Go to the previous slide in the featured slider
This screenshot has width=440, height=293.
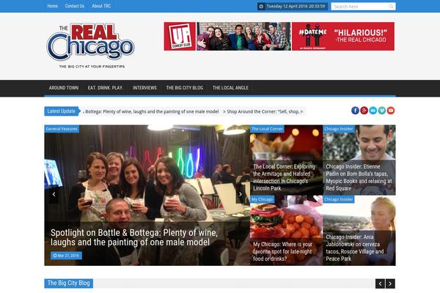click(x=54, y=194)
